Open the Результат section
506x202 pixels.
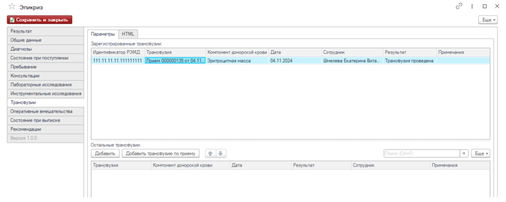click(45, 32)
